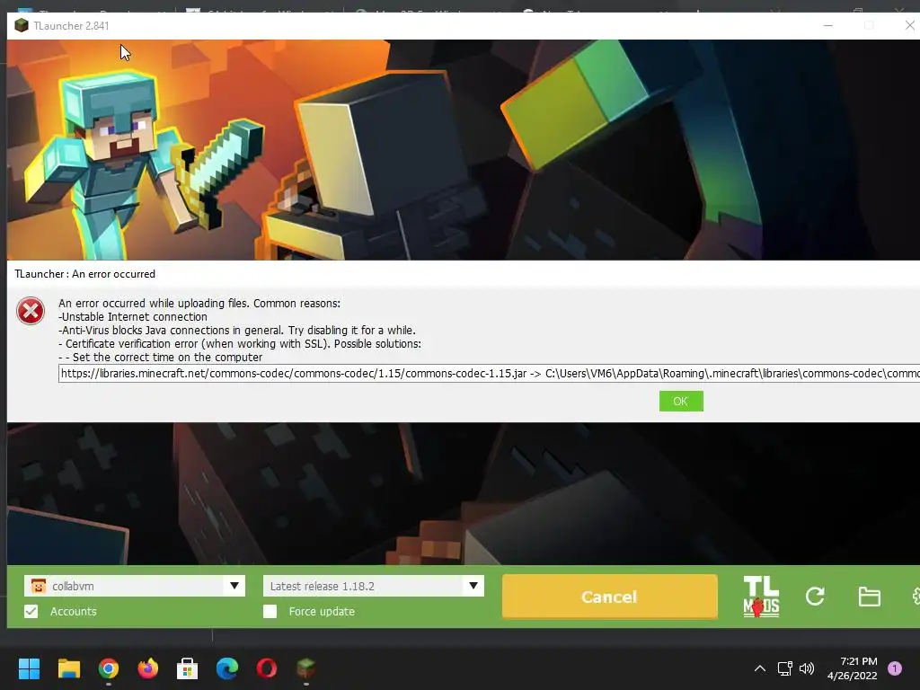This screenshot has width=920, height=690.
Task: Open the notification badge in tray
Action: (x=895, y=668)
